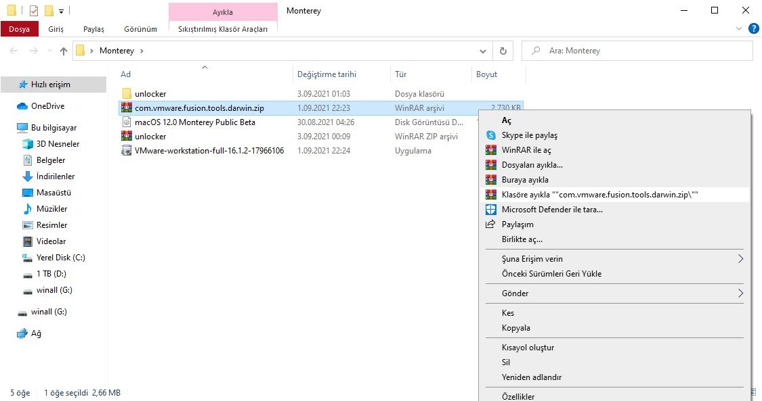This screenshot has width=762, height=401.
Task: Switch to the Giriş ribbon tab
Action: 56,29
